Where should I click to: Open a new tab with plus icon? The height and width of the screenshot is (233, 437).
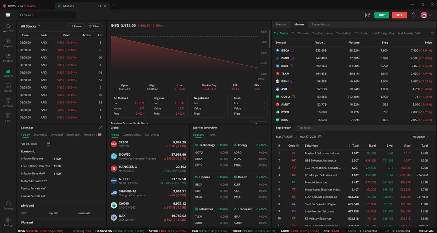(114, 6)
